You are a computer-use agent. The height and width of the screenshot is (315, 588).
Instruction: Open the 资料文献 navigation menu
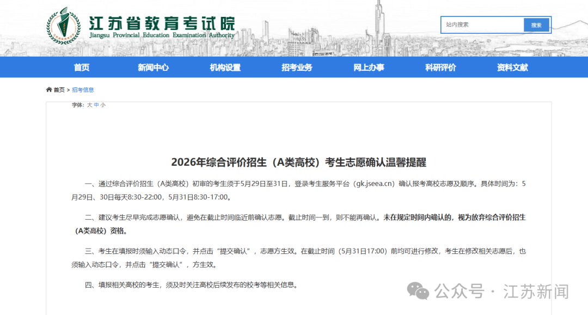point(512,68)
